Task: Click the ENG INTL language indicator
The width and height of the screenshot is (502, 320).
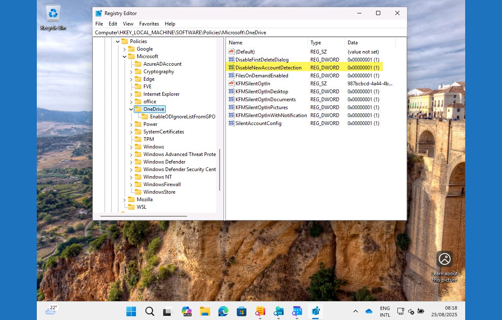Action: pos(385,311)
